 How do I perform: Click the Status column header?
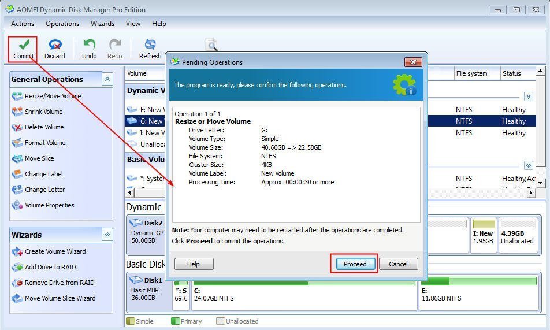(x=518, y=73)
